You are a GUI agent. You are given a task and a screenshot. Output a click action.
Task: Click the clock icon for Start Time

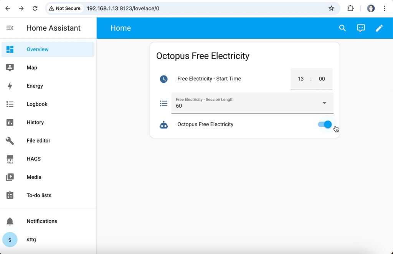[163, 79]
